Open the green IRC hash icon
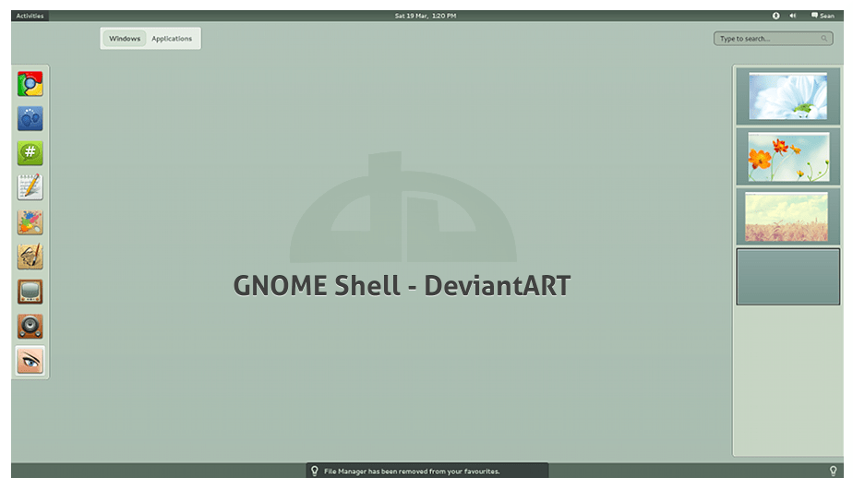This screenshot has width=853, height=478. [30, 153]
